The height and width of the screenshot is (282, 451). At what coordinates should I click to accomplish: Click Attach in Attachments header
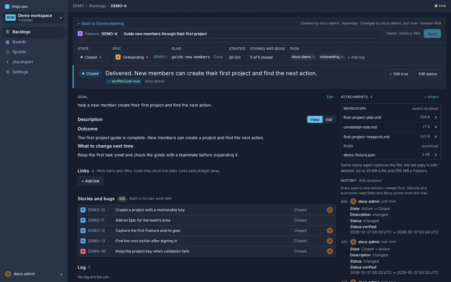[x=431, y=97]
